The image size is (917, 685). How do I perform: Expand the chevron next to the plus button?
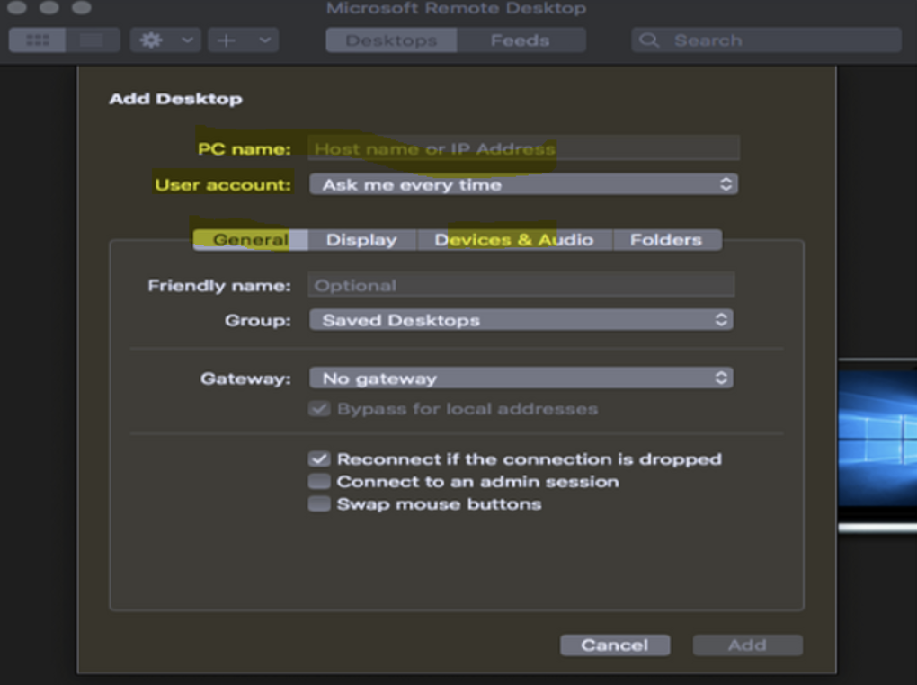pos(265,40)
